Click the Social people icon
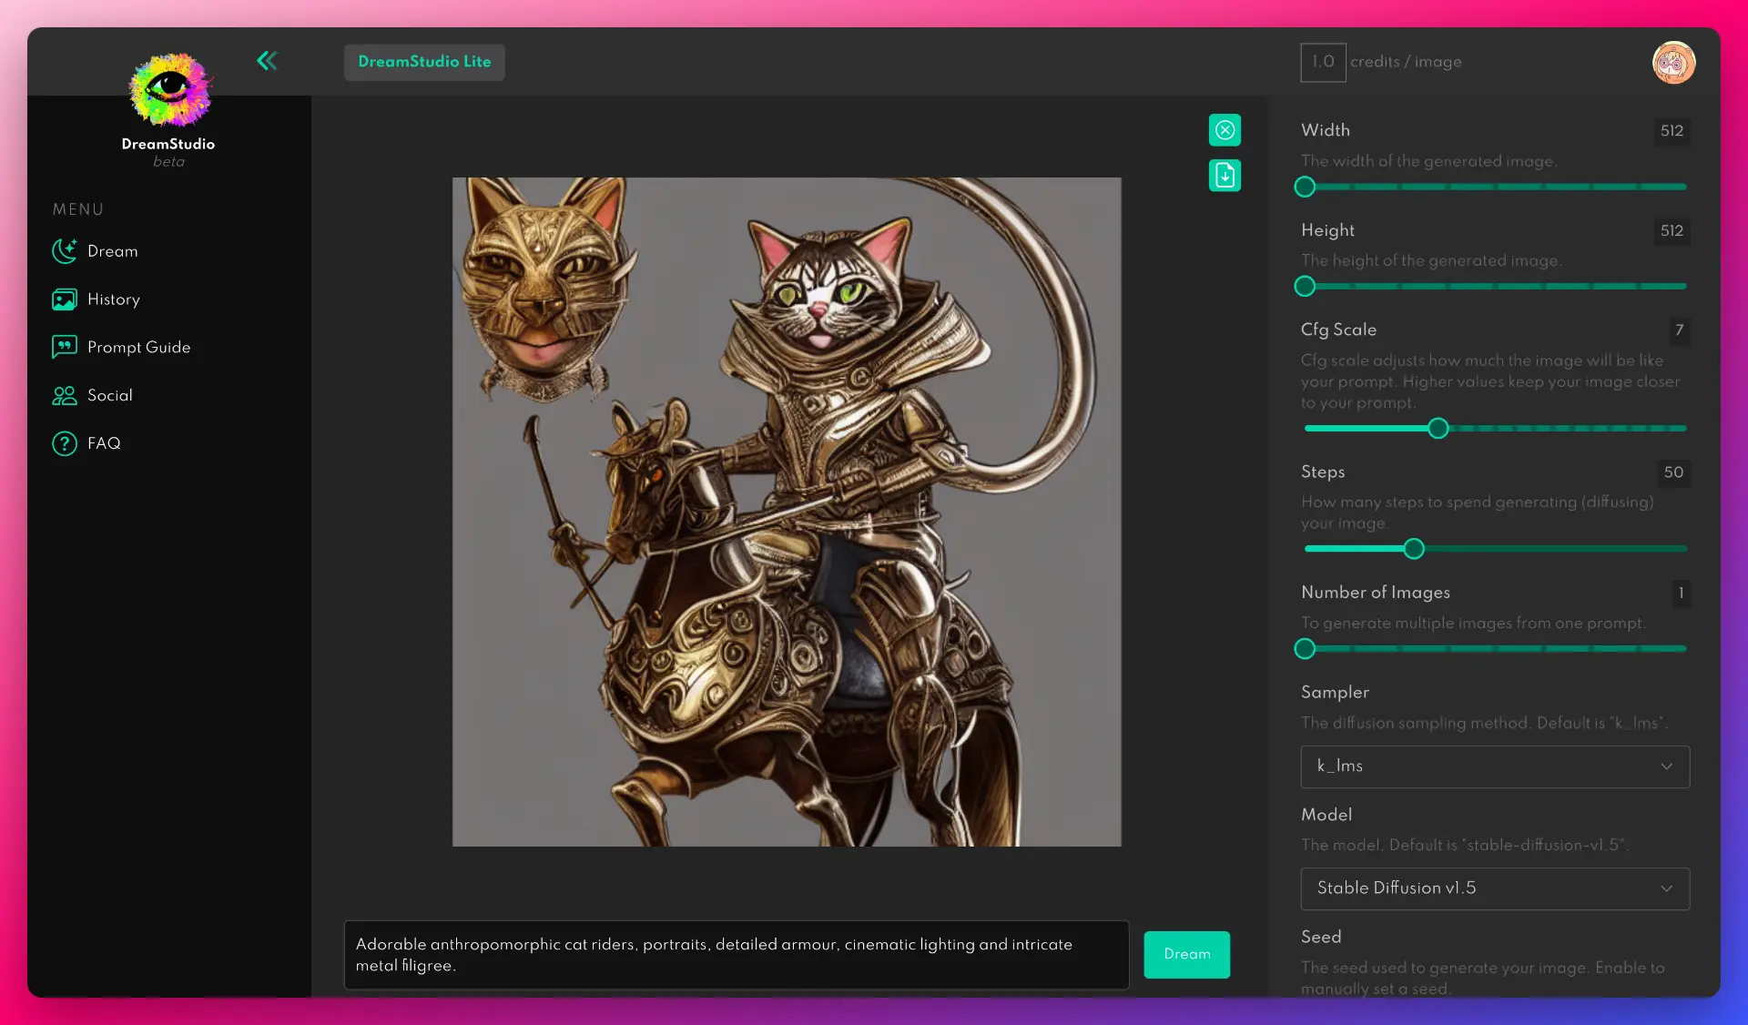Image resolution: width=1748 pixels, height=1025 pixels. tap(64, 395)
